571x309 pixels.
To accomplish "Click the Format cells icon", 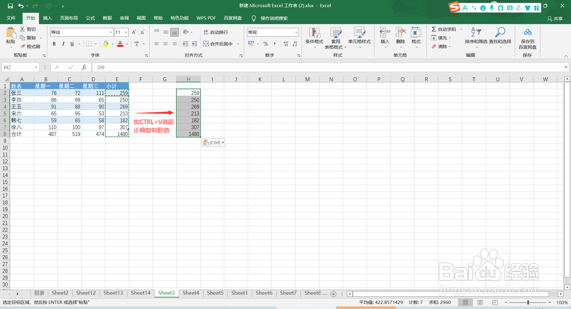I will click(x=416, y=32).
